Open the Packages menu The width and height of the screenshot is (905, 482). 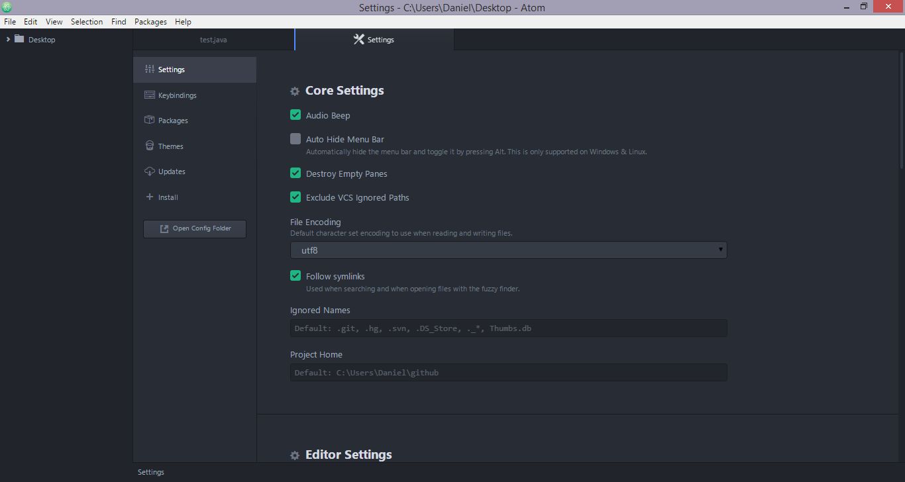click(x=150, y=21)
